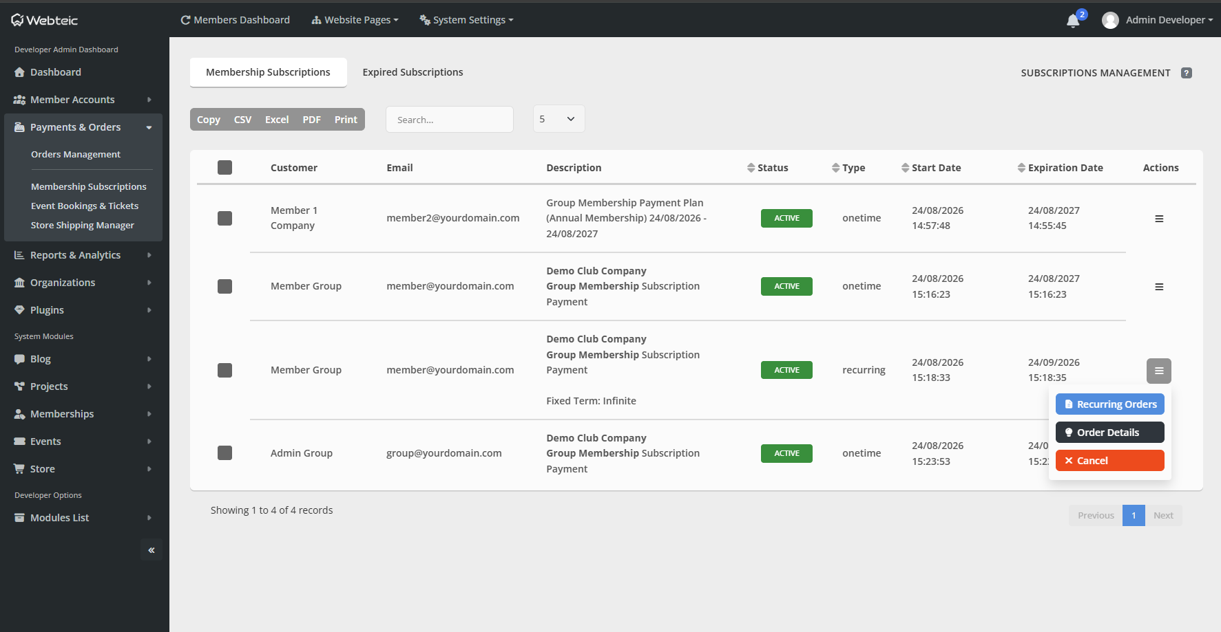Expand Organizations sidebar section
This screenshot has width=1221, height=632.
(x=83, y=283)
